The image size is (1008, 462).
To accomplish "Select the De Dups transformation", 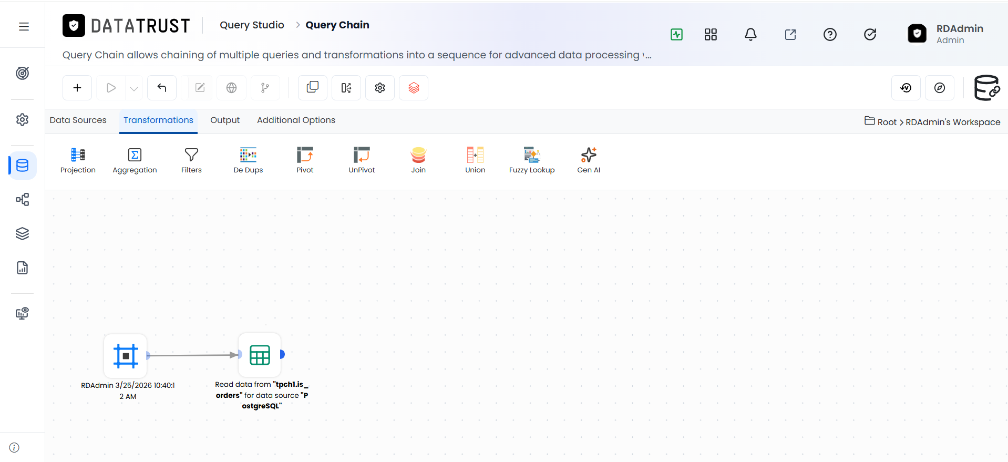I will tap(248, 160).
